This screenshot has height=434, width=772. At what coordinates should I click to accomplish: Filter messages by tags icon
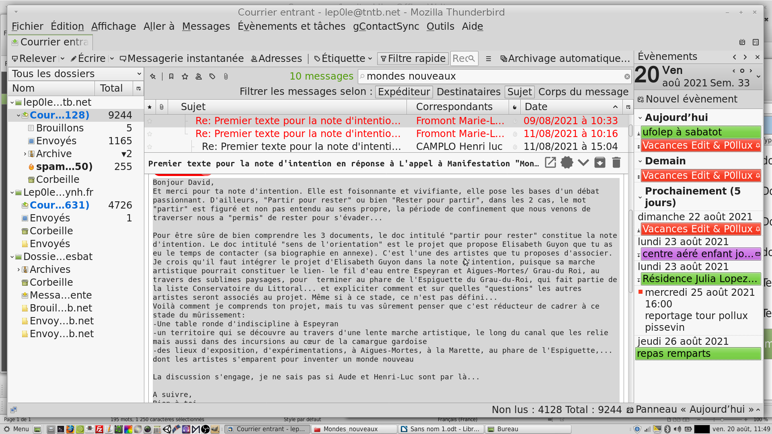[x=212, y=76]
